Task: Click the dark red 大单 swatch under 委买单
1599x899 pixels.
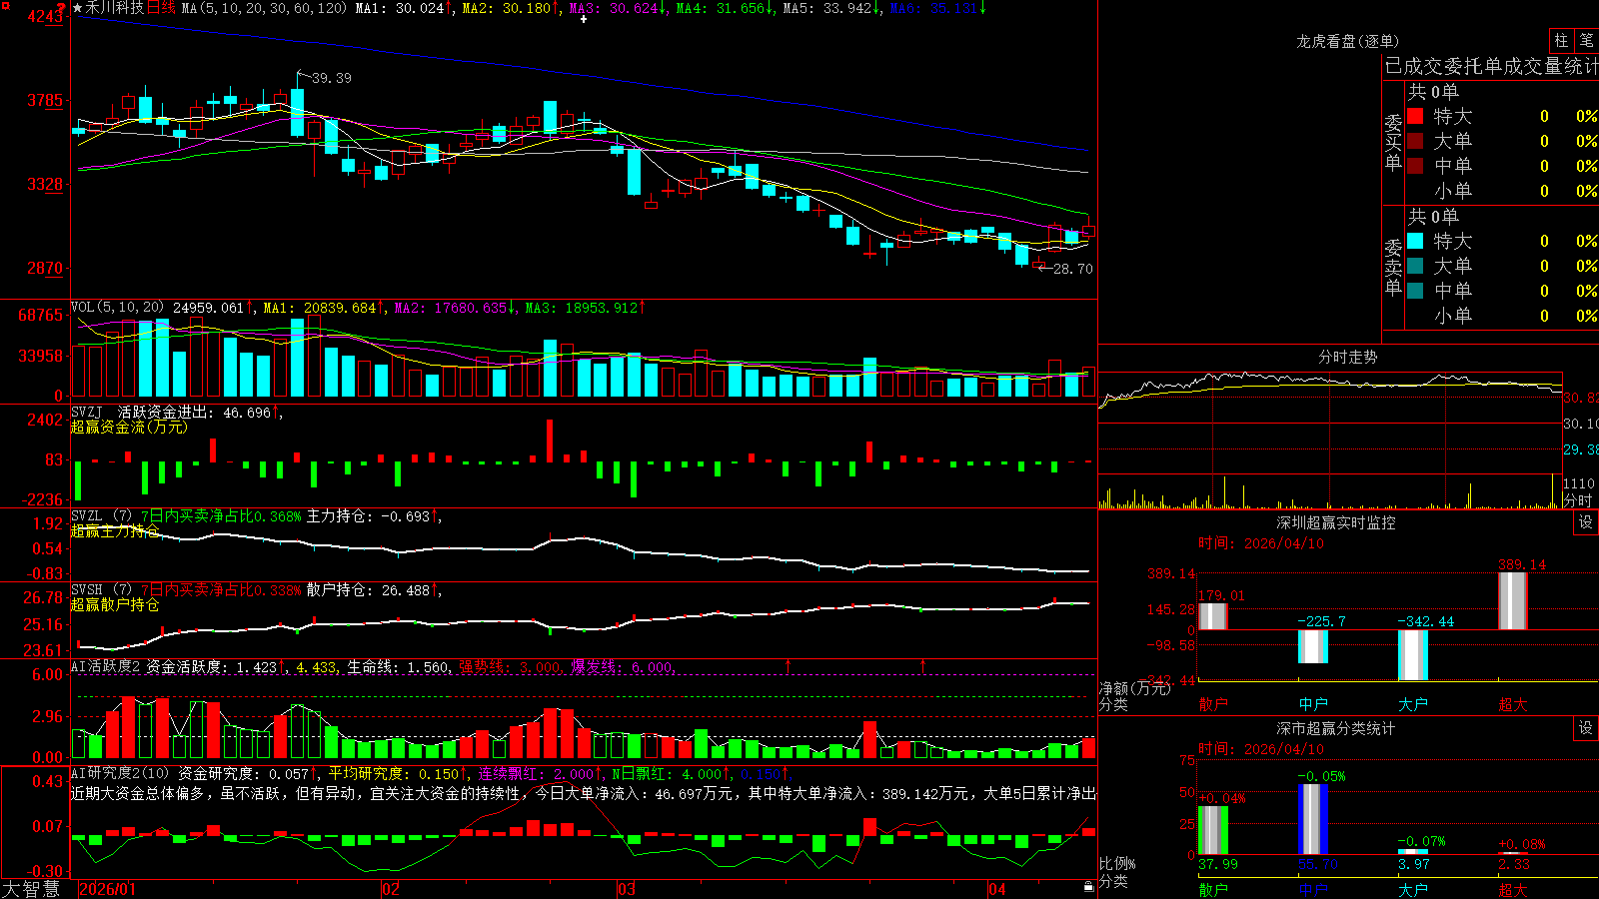Action: tap(1415, 141)
